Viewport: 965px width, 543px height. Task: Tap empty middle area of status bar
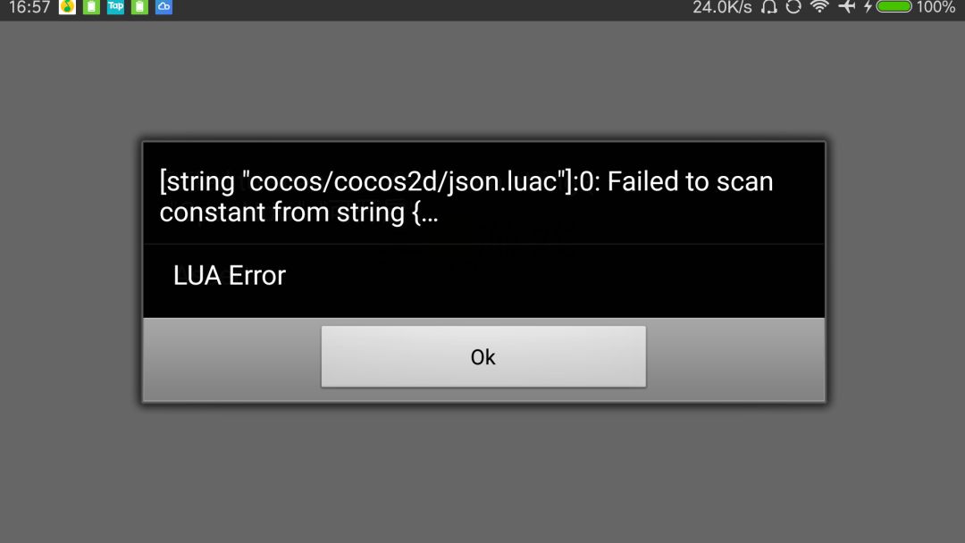pyautogui.click(x=431, y=9)
